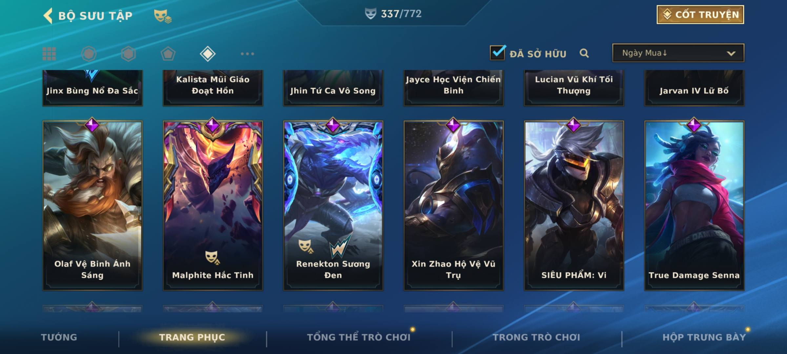Select the Olaf Vệ Binh Ánh Sáng skin
787x354 pixels.
tap(92, 206)
